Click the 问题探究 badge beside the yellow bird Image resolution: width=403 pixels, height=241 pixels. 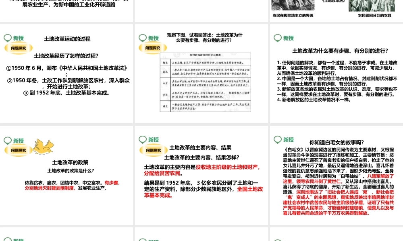pos(19,150)
